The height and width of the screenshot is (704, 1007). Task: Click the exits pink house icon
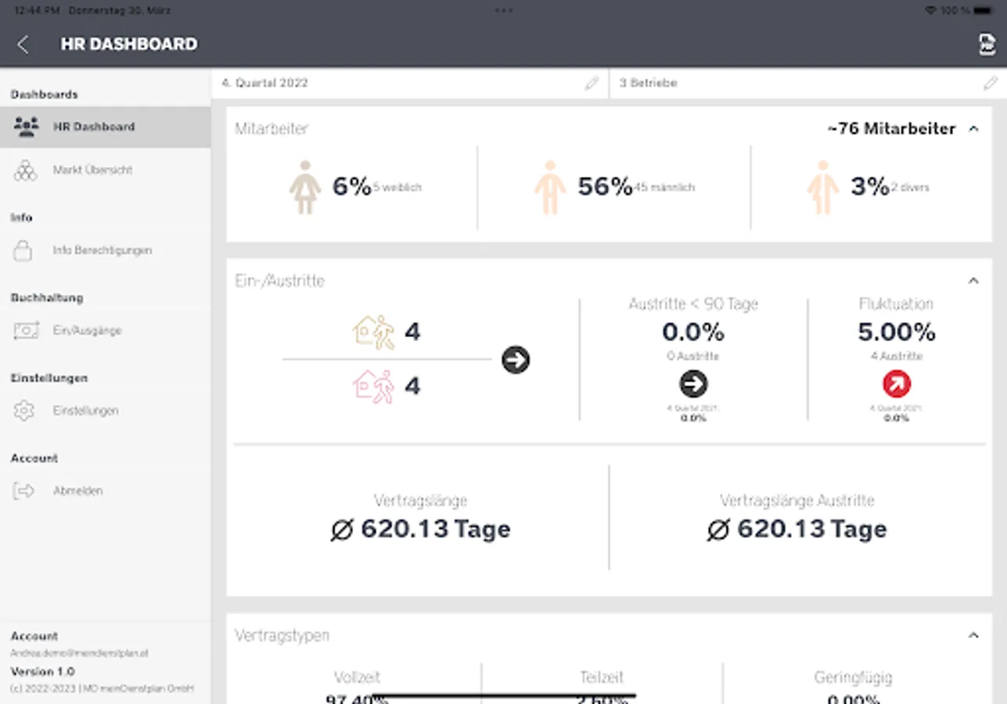[x=374, y=386]
